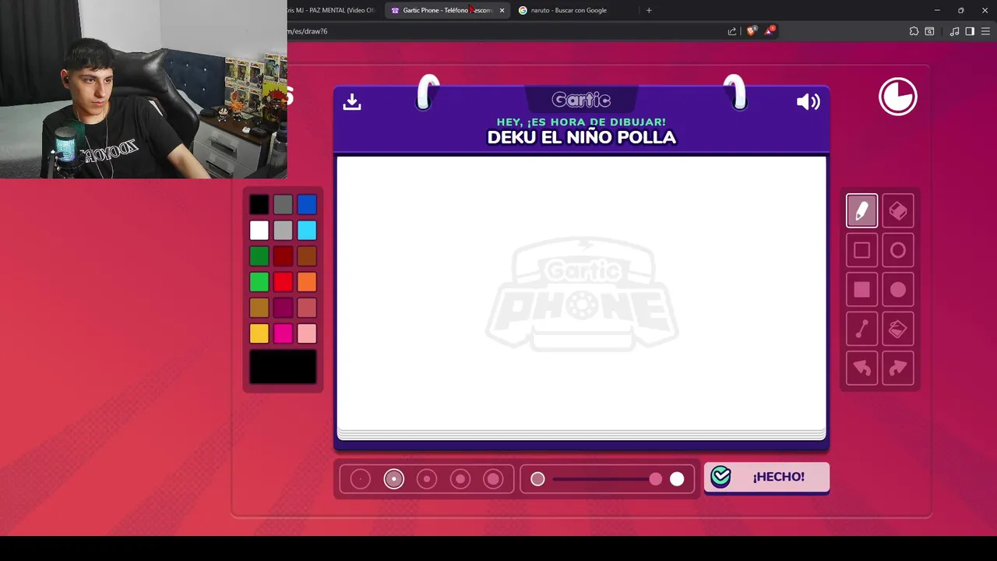Open the tab search icon in toolbar

click(x=929, y=31)
